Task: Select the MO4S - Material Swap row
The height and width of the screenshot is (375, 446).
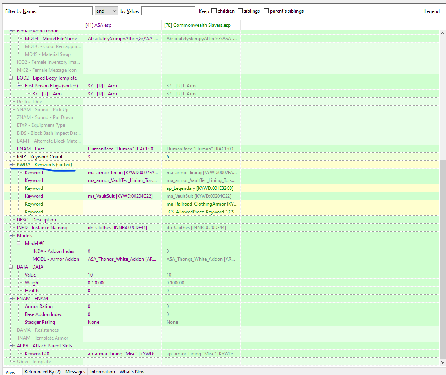Action: click(x=222, y=54)
